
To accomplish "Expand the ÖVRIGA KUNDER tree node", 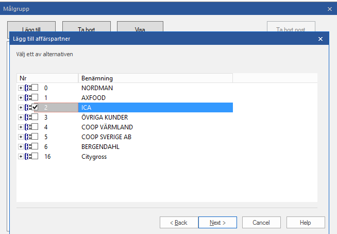I will click(x=21, y=117).
